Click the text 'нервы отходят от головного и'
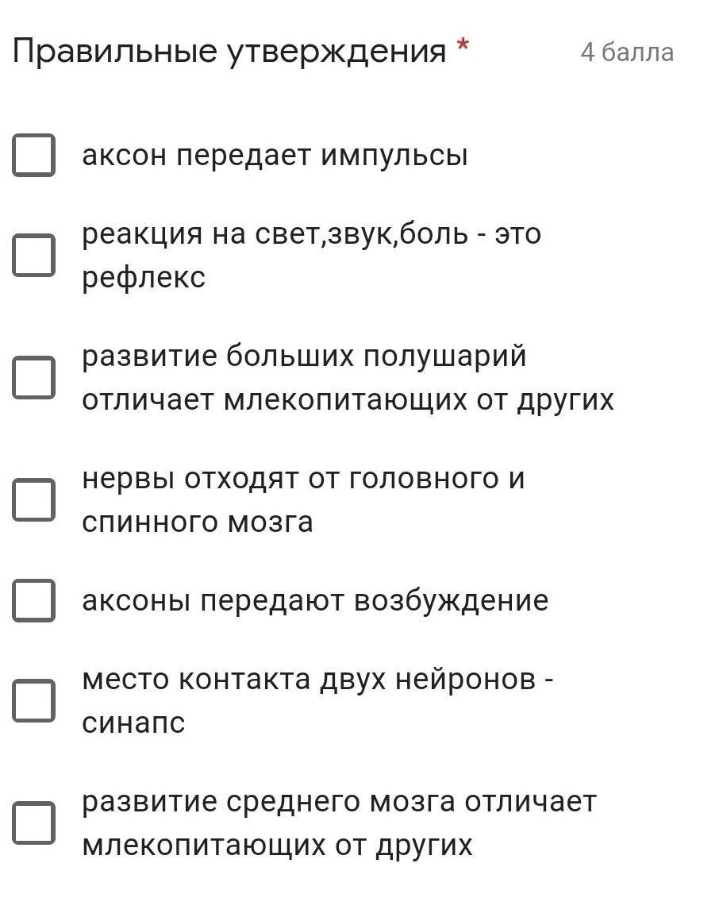 [x=303, y=479]
